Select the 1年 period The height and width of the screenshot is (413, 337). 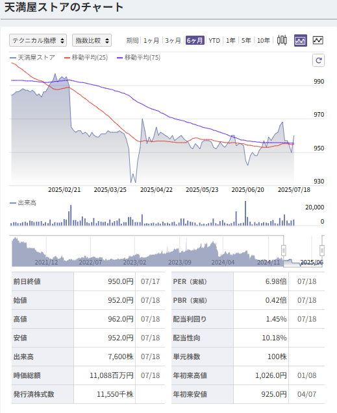[x=231, y=41]
